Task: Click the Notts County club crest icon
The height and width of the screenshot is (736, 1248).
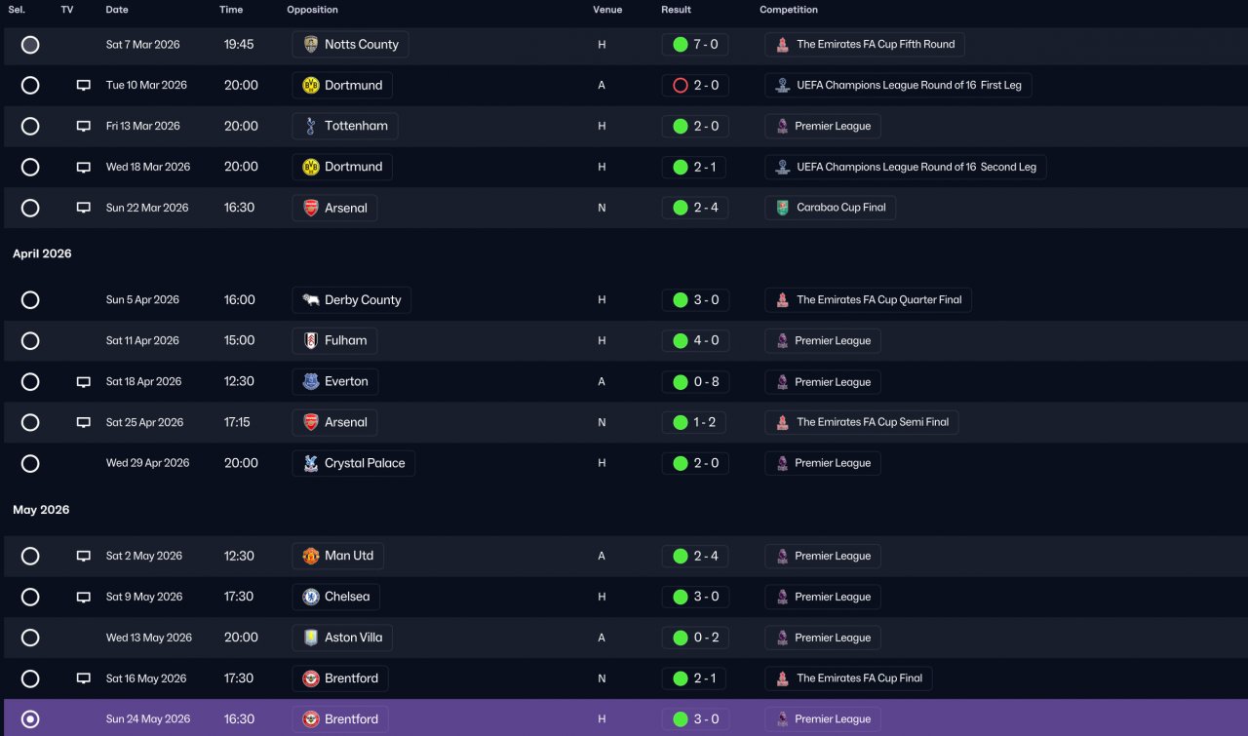Action: pos(311,45)
